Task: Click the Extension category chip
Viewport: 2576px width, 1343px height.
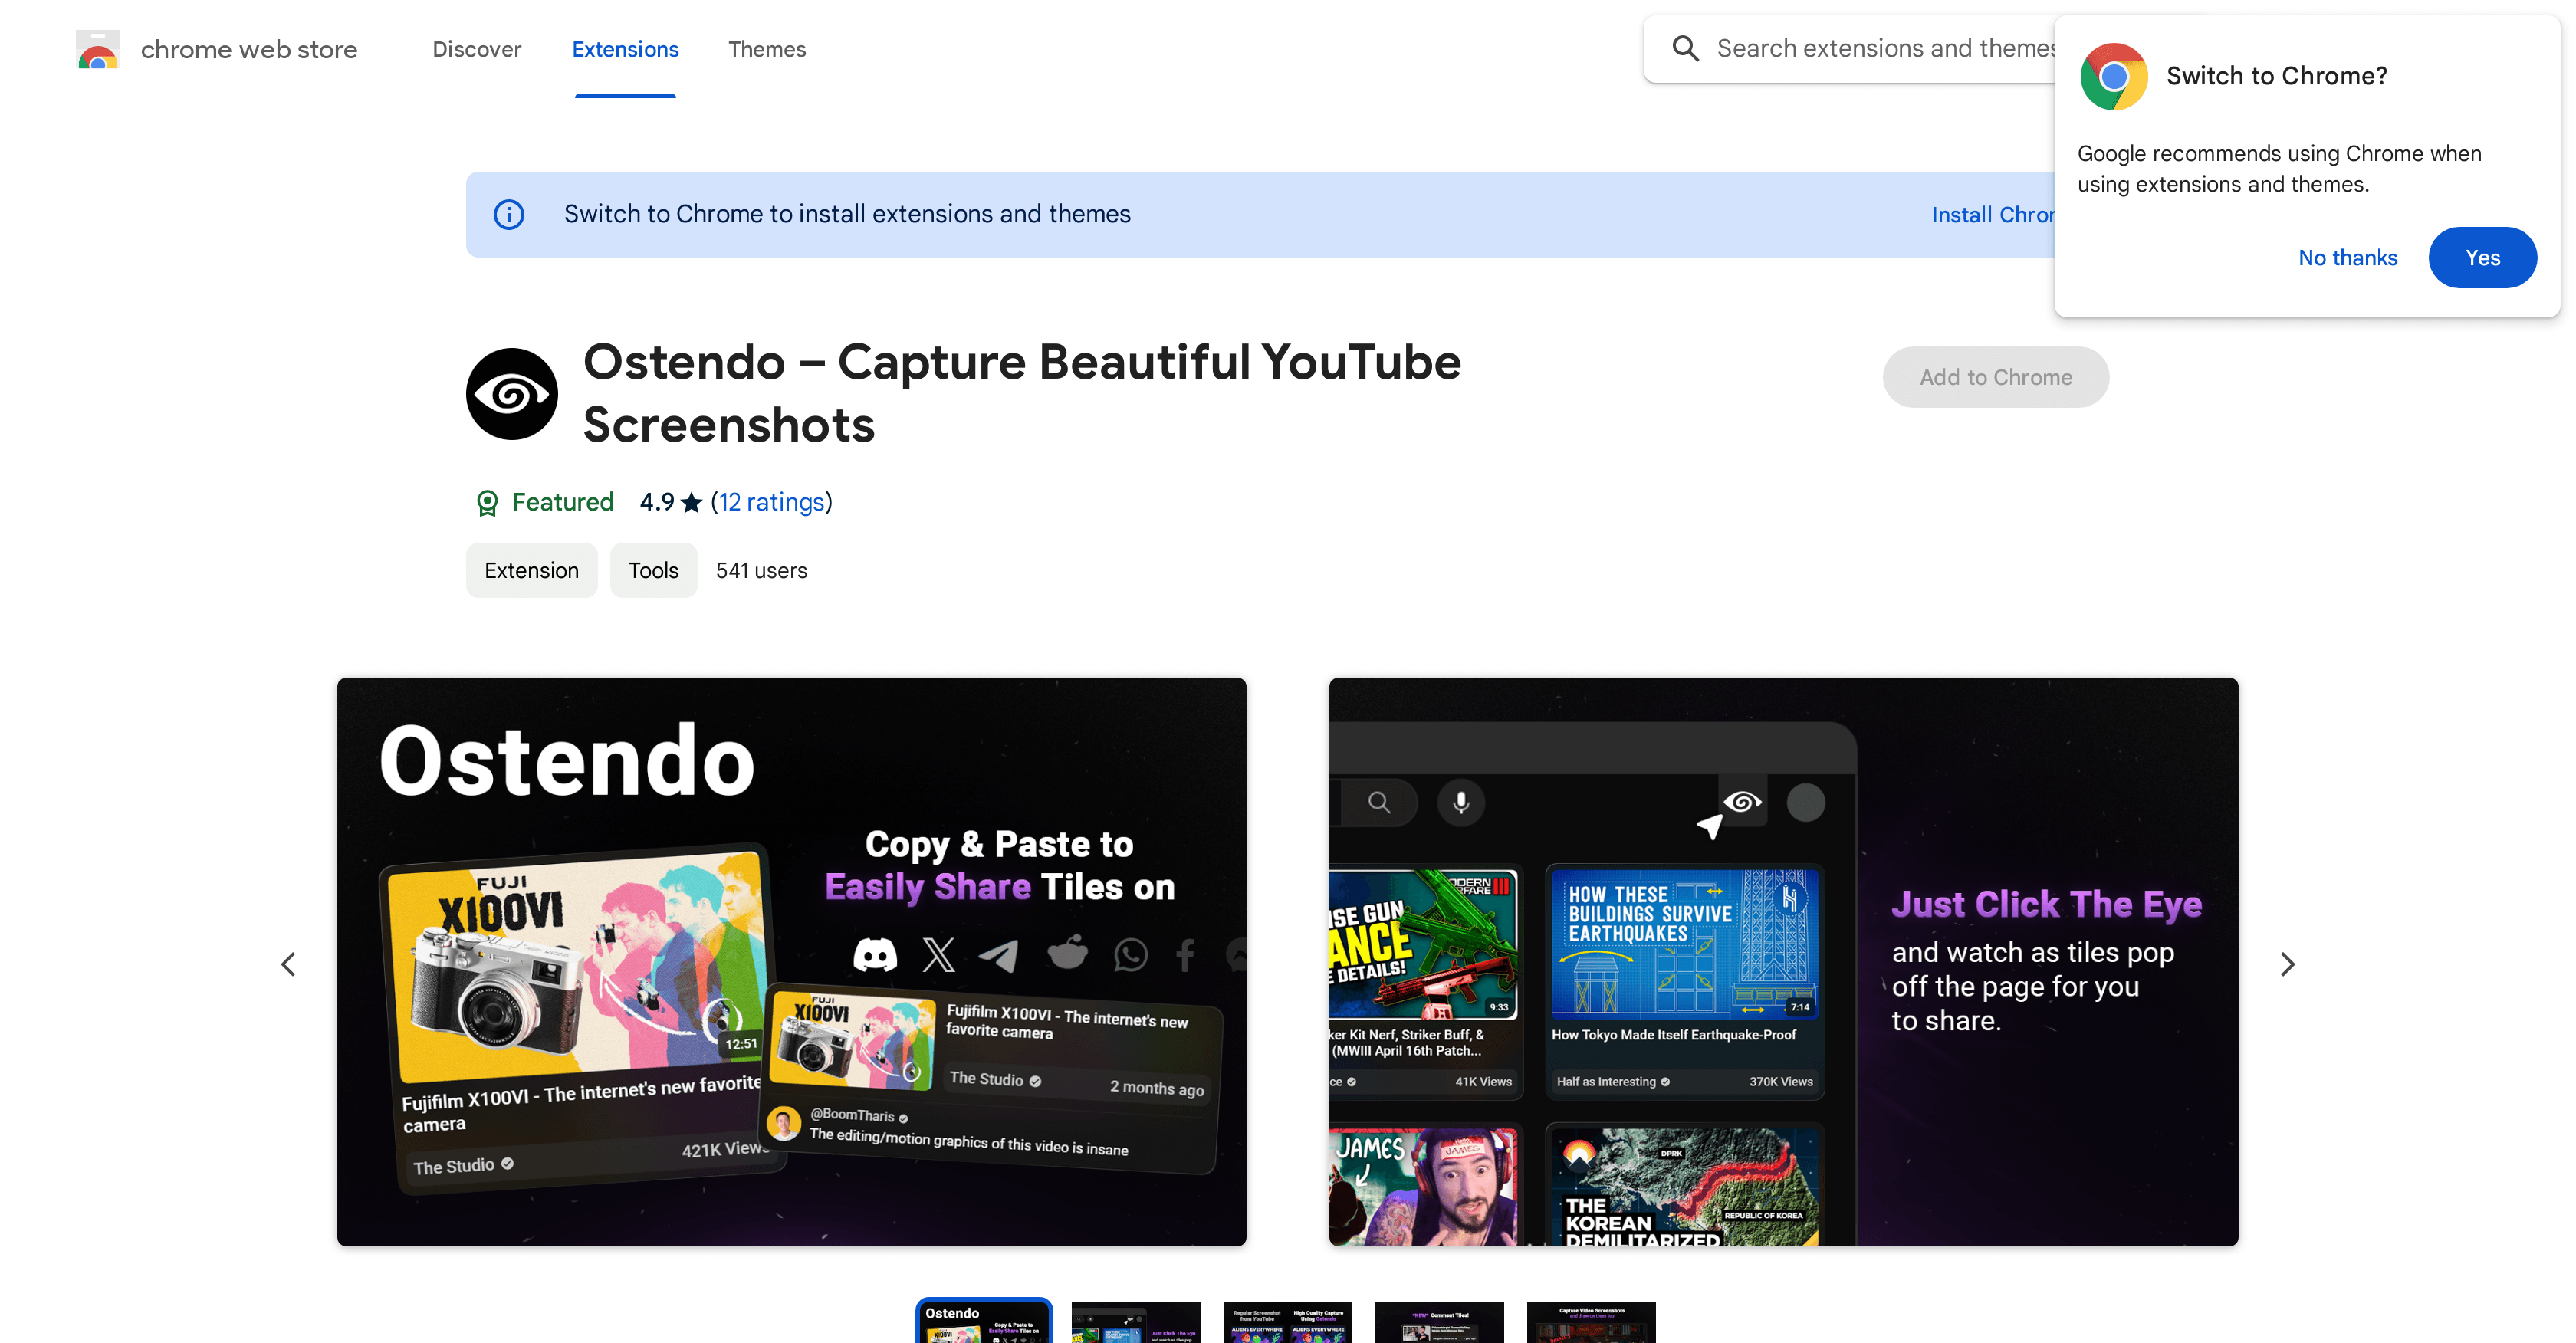Action: point(531,570)
